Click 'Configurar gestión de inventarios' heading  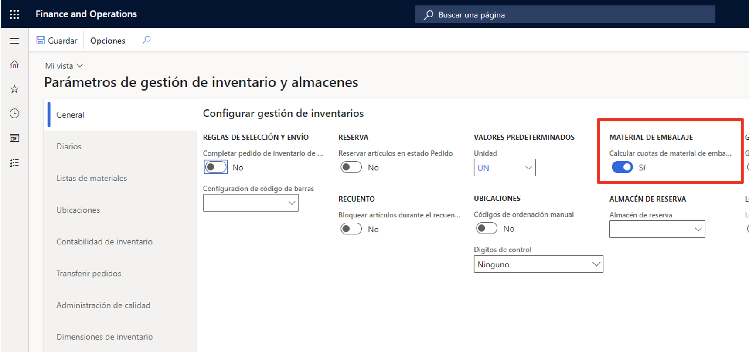[283, 113]
